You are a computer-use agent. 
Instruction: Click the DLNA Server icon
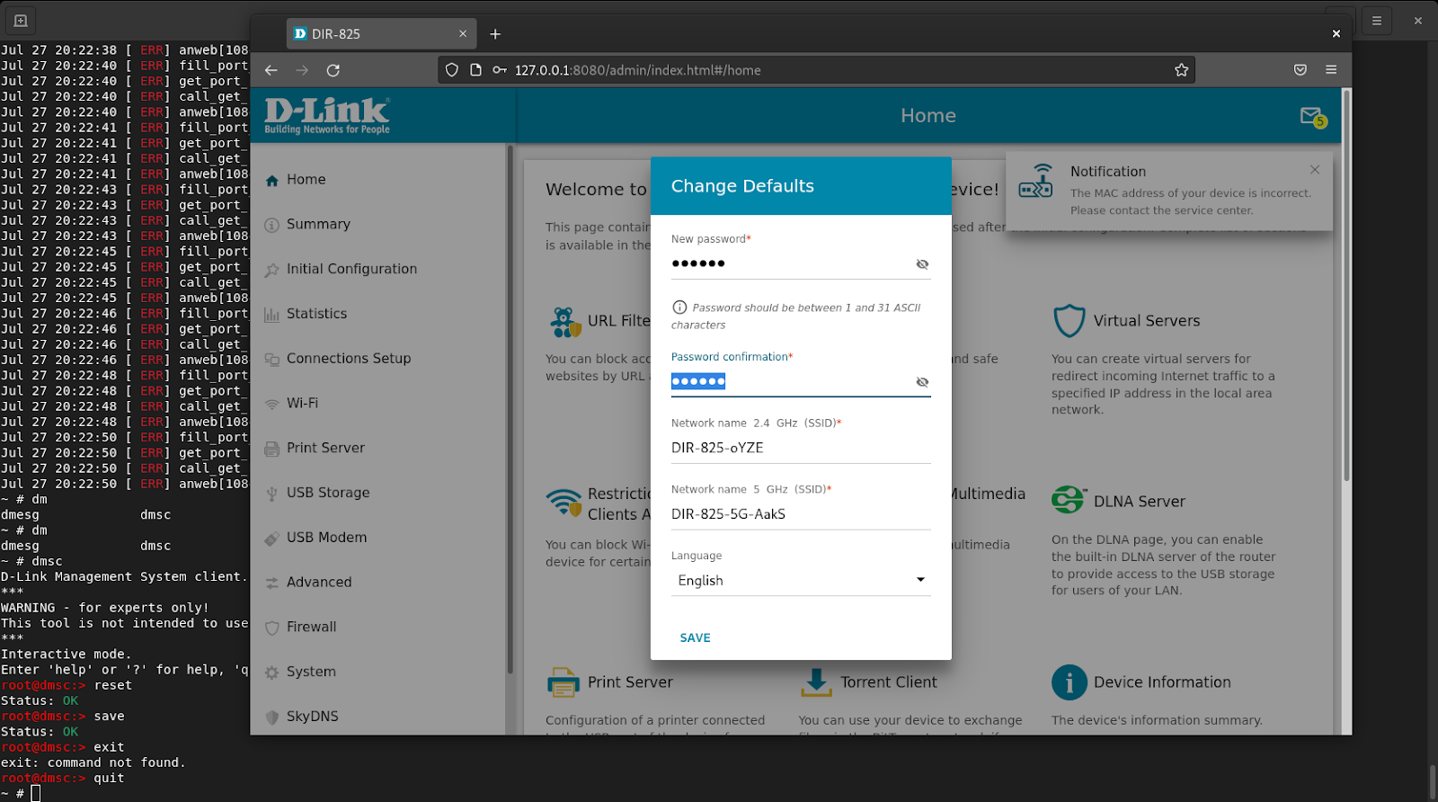1068,500
